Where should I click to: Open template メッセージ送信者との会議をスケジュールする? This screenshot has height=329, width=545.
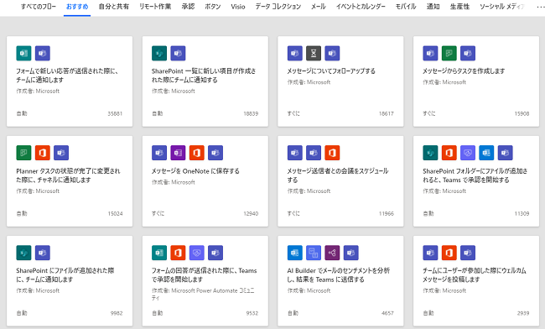coord(338,175)
